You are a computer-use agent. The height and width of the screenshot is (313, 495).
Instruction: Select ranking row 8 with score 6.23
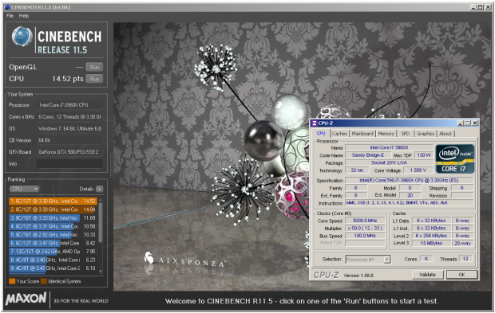click(53, 260)
